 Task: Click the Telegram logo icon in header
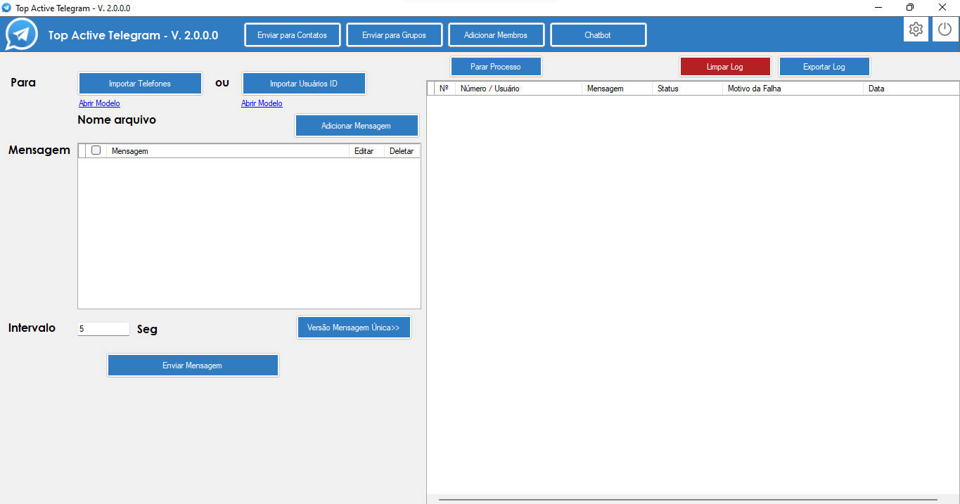[x=22, y=34]
